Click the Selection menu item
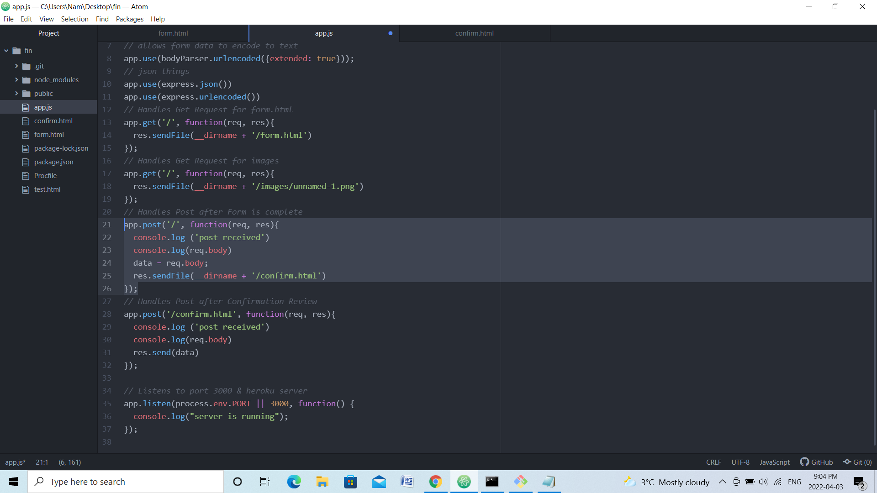This screenshot has width=877, height=493. click(74, 19)
